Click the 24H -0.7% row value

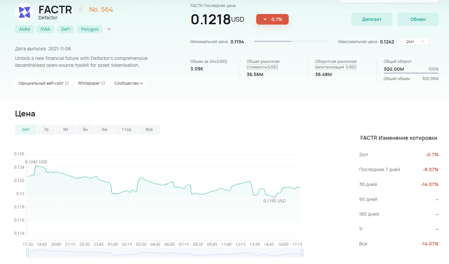point(432,155)
